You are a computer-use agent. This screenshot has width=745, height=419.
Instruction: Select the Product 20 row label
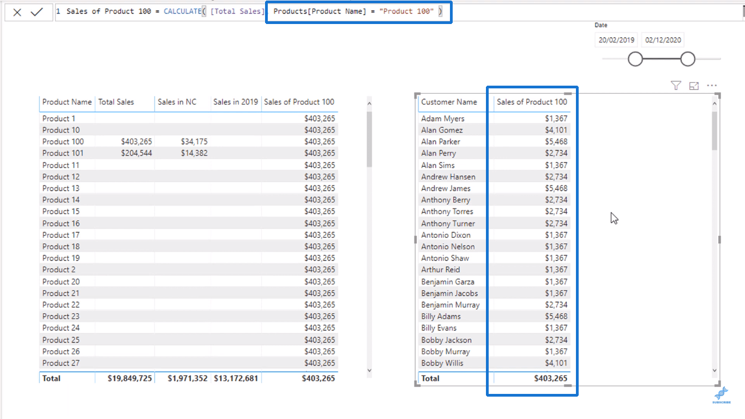click(x=61, y=282)
